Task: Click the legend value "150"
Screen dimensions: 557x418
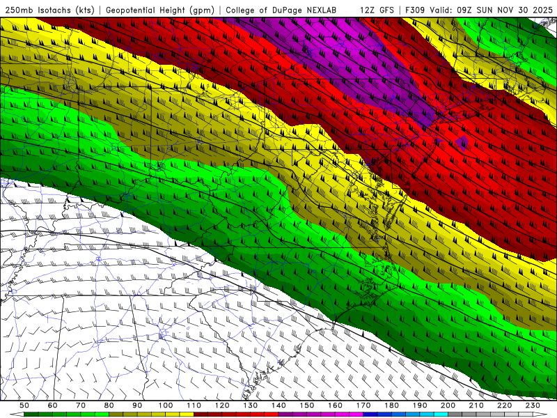Action: 306,405
